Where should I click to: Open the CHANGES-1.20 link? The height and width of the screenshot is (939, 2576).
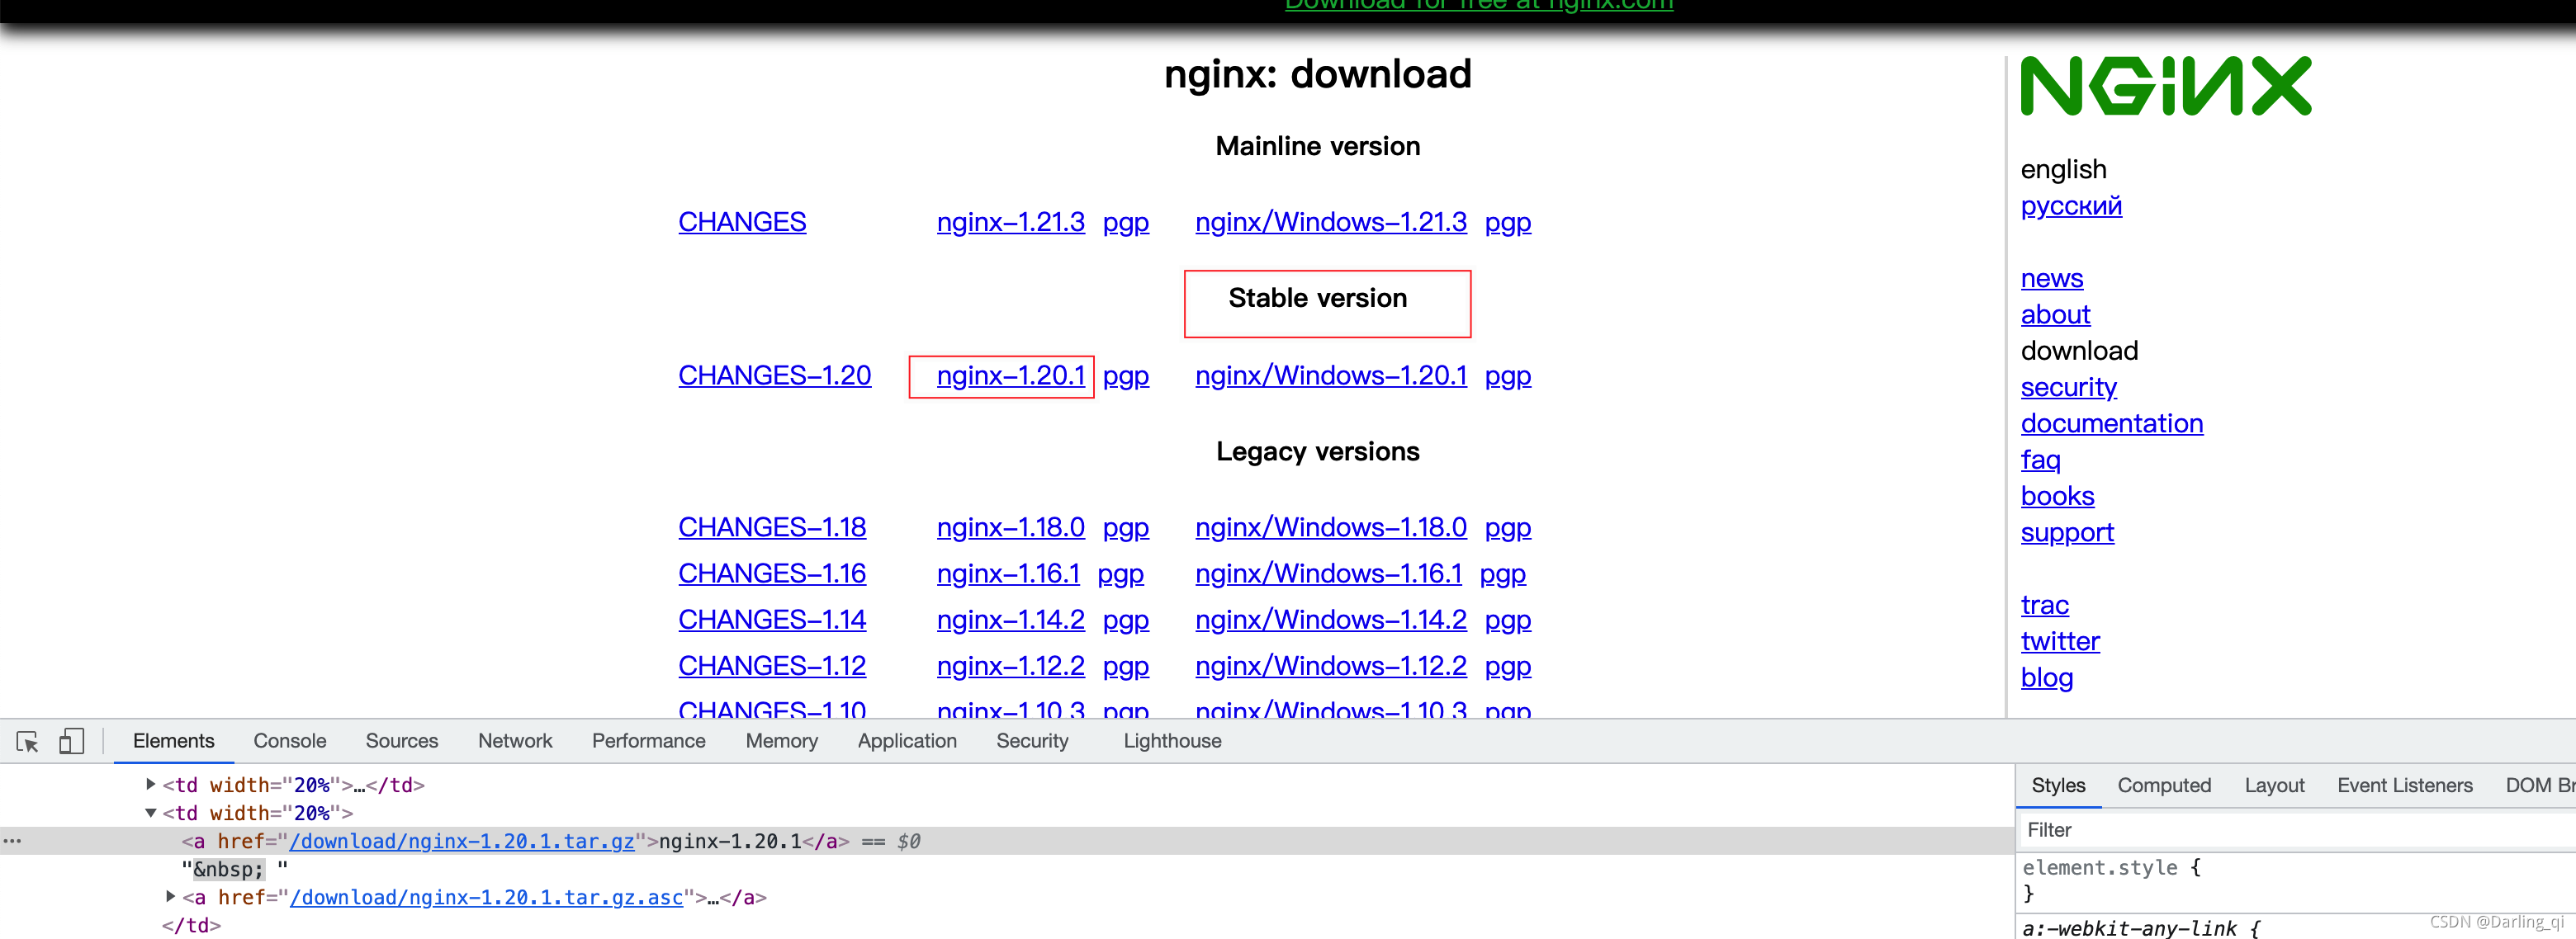pyautogui.click(x=774, y=375)
